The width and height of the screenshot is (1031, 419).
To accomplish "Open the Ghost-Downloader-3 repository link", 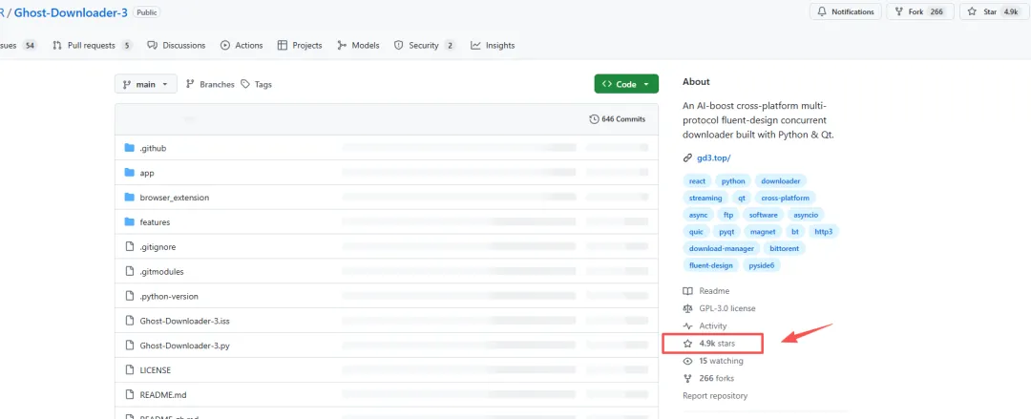I will click(x=71, y=11).
